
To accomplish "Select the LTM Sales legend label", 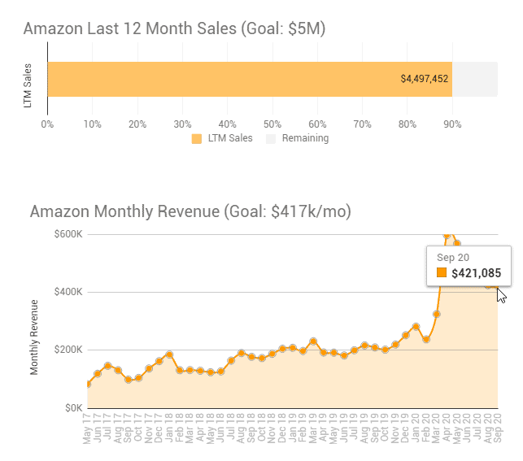I will [229, 138].
